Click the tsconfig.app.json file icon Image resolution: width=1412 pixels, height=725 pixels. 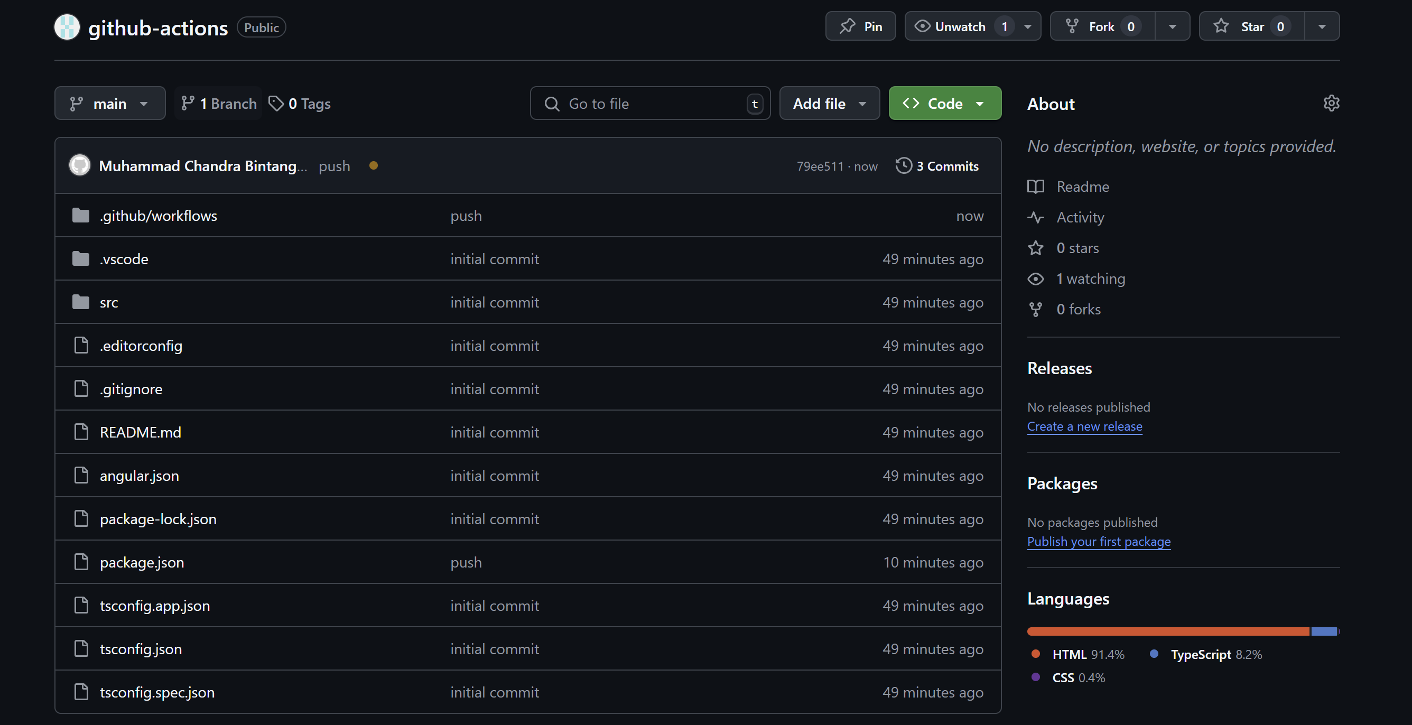81,605
